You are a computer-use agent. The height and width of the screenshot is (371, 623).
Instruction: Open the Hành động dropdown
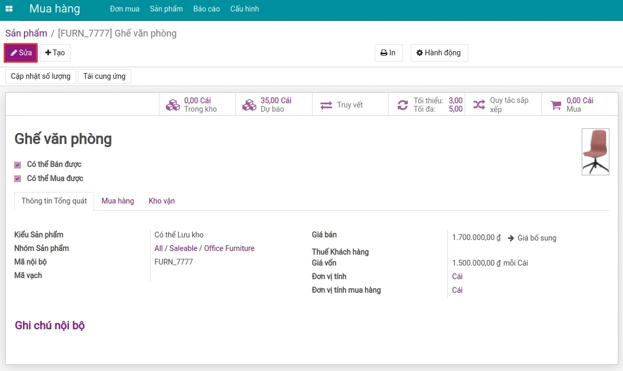[439, 53]
